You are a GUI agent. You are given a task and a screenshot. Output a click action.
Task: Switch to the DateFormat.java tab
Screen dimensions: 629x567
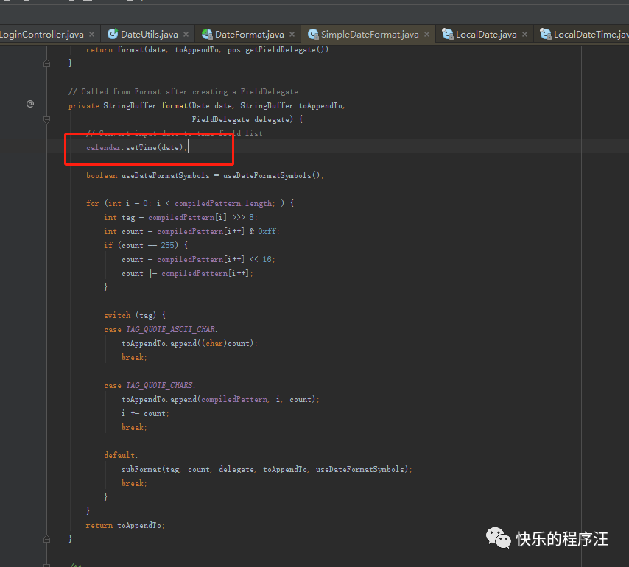(x=249, y=35)
